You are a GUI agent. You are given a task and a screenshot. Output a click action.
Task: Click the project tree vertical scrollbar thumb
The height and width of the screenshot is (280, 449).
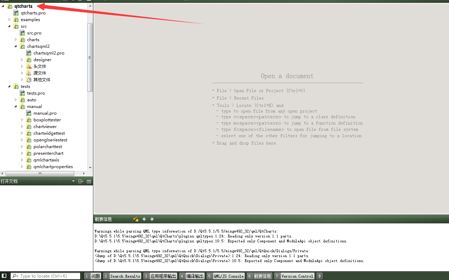tap(90, 57)
